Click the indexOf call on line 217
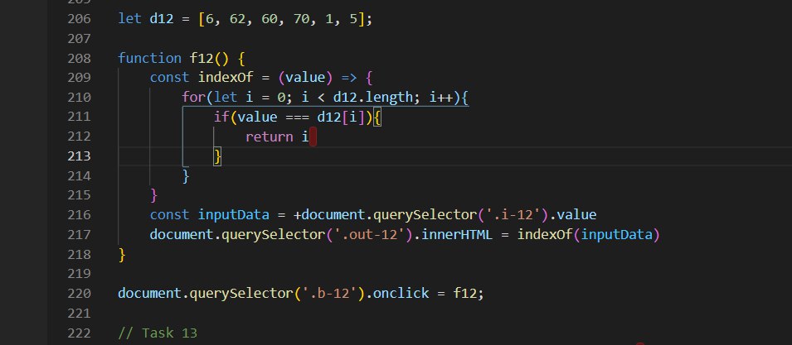 click(545, 235)
